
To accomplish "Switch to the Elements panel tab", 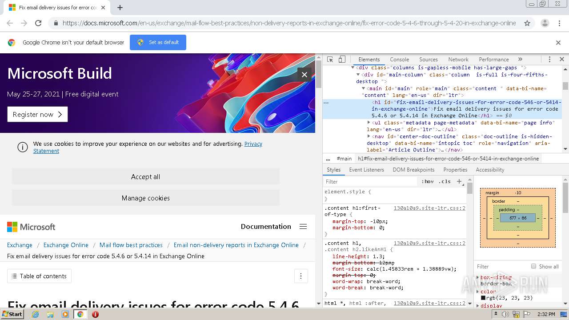I will pos(369,59).
